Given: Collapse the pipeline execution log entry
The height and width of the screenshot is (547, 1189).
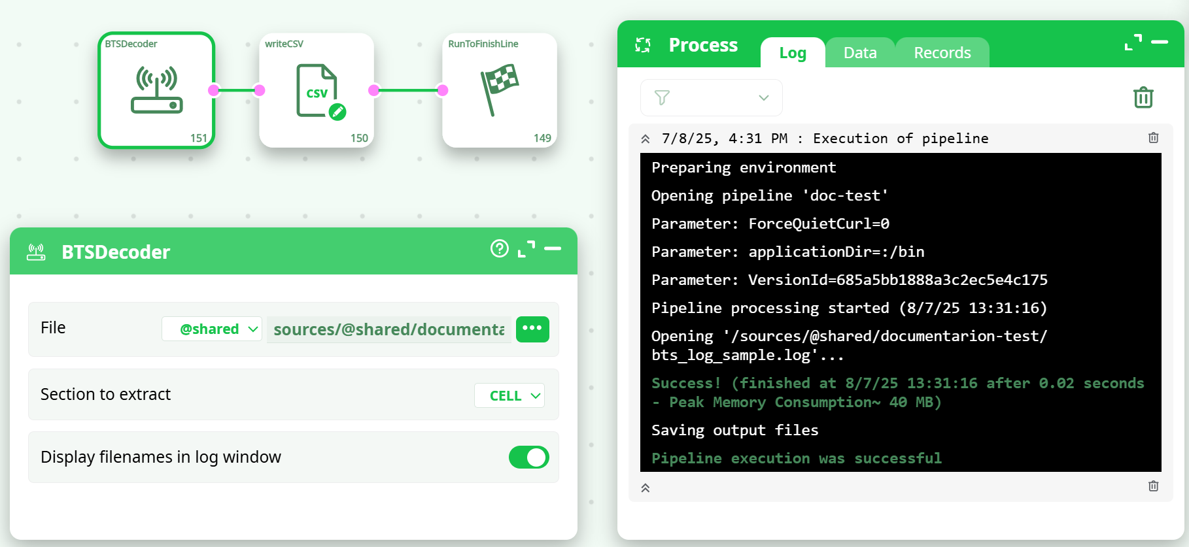Looking at the screenshot, I should 646,139.
